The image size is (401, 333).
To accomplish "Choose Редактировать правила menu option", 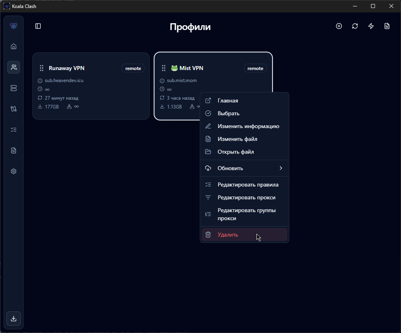I will [x=248, y=185].
